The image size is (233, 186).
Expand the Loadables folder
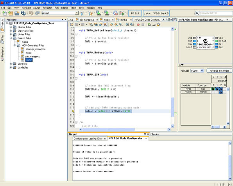coord(11,67)
